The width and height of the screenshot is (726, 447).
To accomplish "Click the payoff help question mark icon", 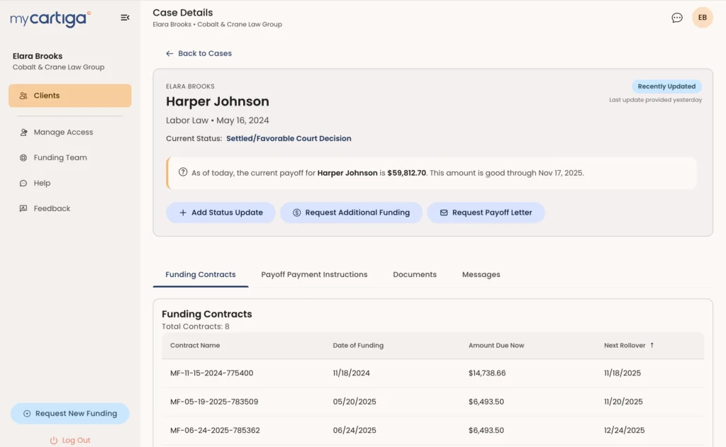I will click(x=183, y=172).
